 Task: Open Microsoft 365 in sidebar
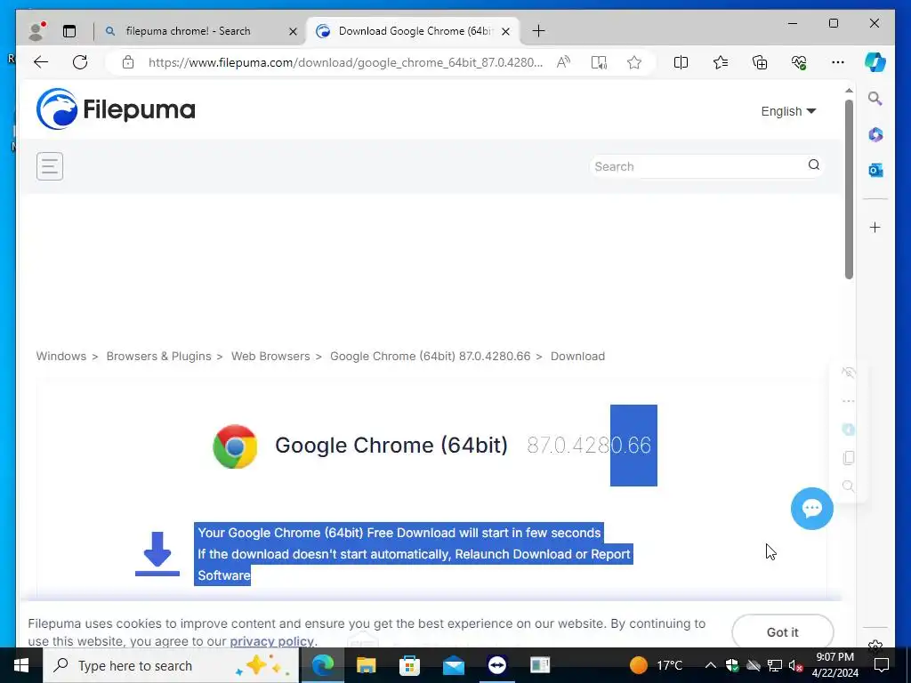pyautogui.click(x=875, y=135)
